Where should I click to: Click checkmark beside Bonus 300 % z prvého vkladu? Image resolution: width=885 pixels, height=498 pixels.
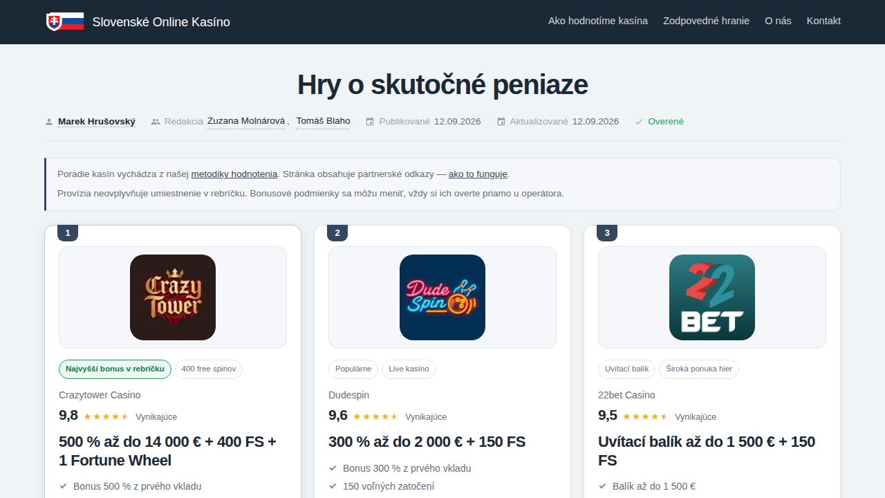[x=333, y=468]
